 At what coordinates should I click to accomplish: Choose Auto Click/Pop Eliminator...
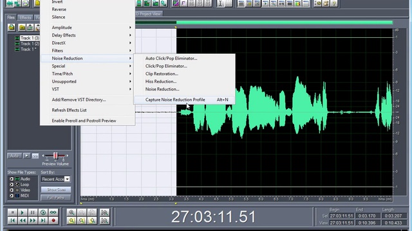click(x=185, y=58)
